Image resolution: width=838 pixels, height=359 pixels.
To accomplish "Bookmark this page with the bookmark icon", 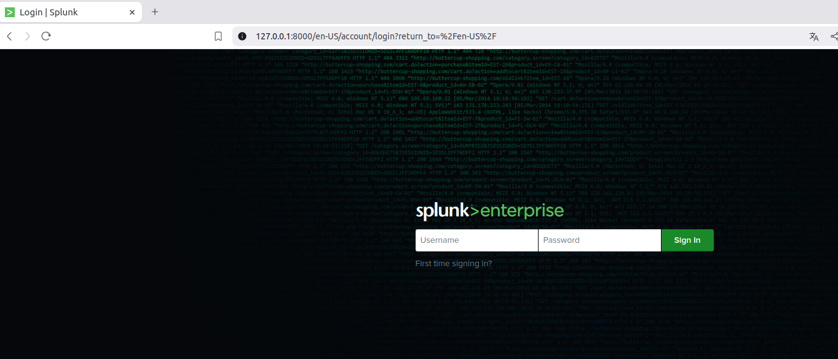I will (218, 36).
